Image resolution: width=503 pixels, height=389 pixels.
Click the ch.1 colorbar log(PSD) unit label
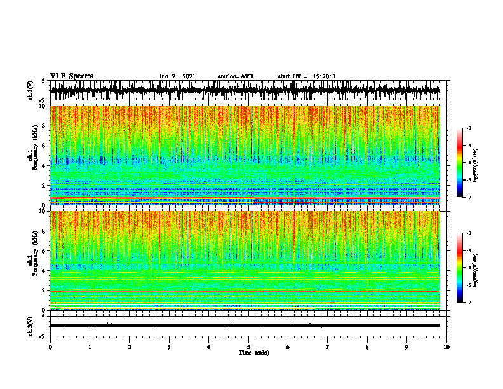point(475,166)
